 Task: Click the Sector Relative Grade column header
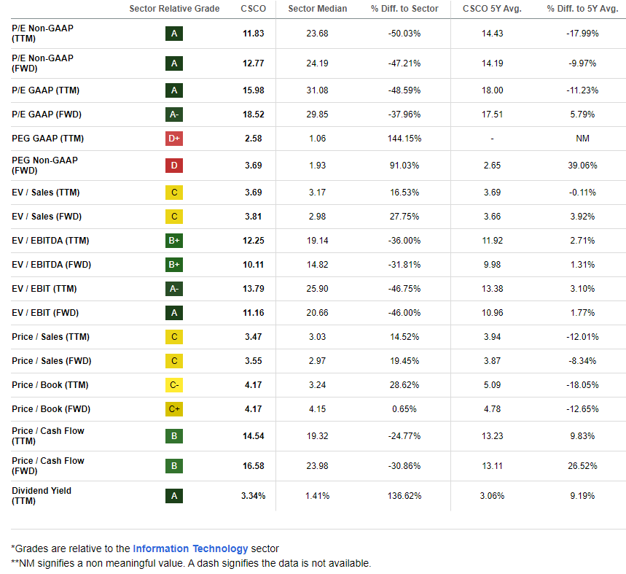coord(174,9)
